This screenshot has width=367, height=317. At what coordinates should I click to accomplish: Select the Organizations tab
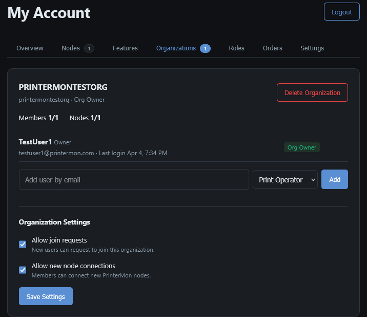[x=176, y=48]
